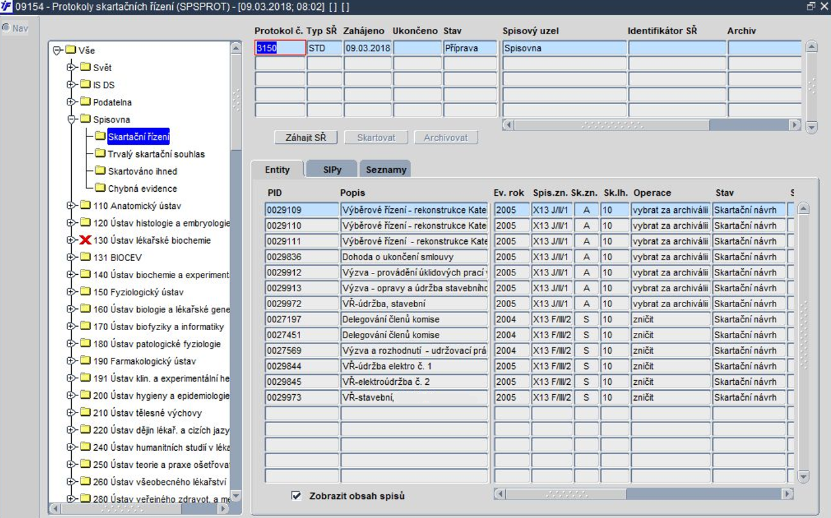Expand the Svět tree node
This screenshot has width=831, height=518.
click(71, 68)
